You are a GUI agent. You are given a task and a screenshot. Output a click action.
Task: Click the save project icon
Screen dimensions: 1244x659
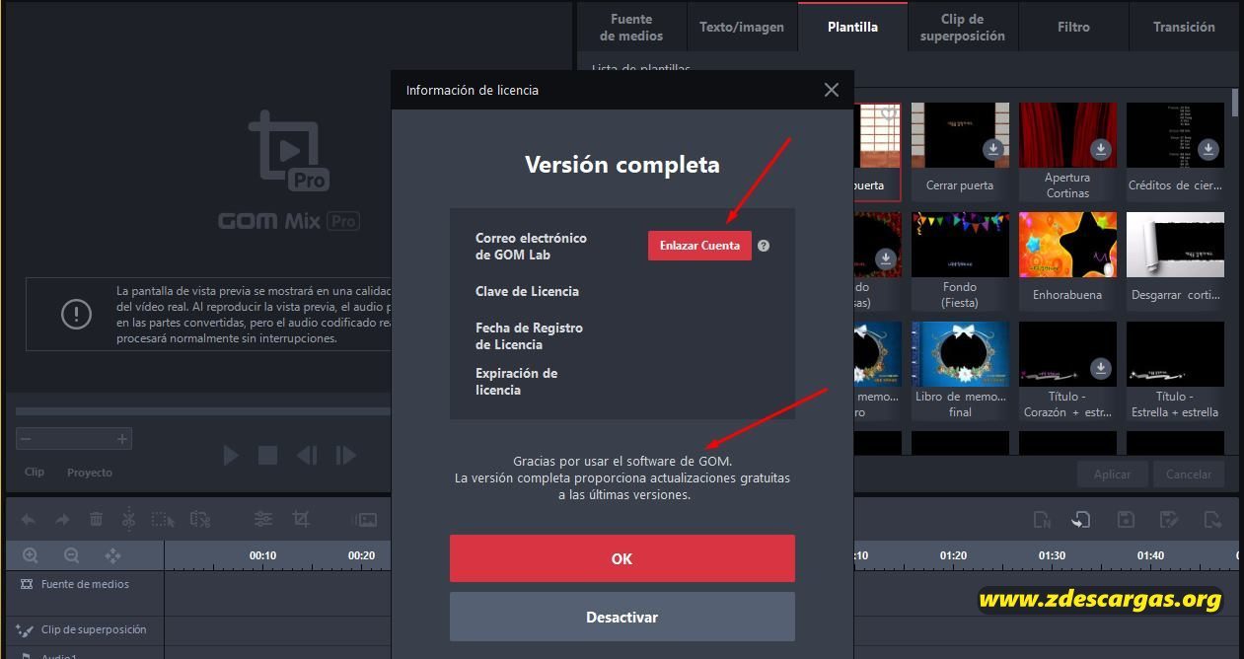pos(1126,520)
